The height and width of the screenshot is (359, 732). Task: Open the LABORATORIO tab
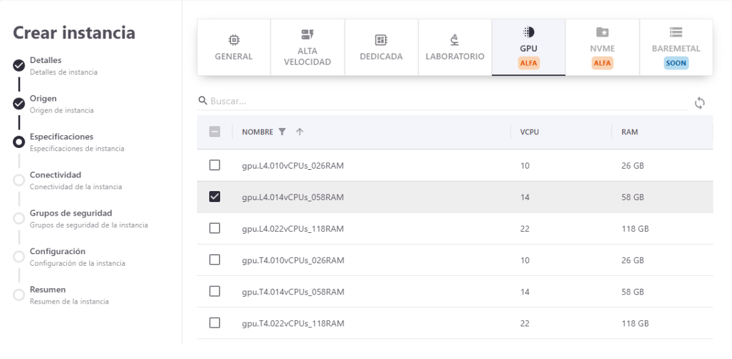tap(455, 48)
